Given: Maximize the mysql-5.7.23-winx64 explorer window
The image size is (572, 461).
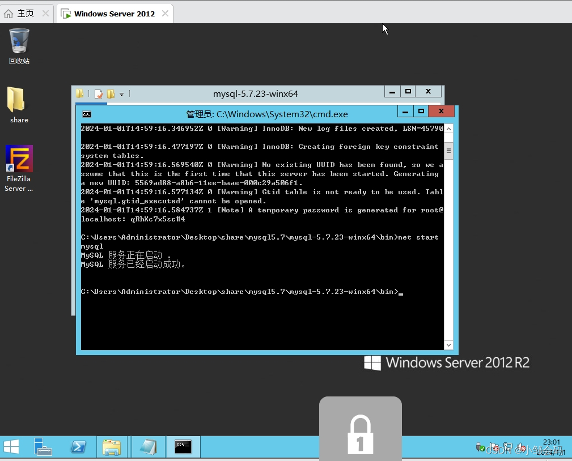Looking at the screenshot, I should [408, 92].
